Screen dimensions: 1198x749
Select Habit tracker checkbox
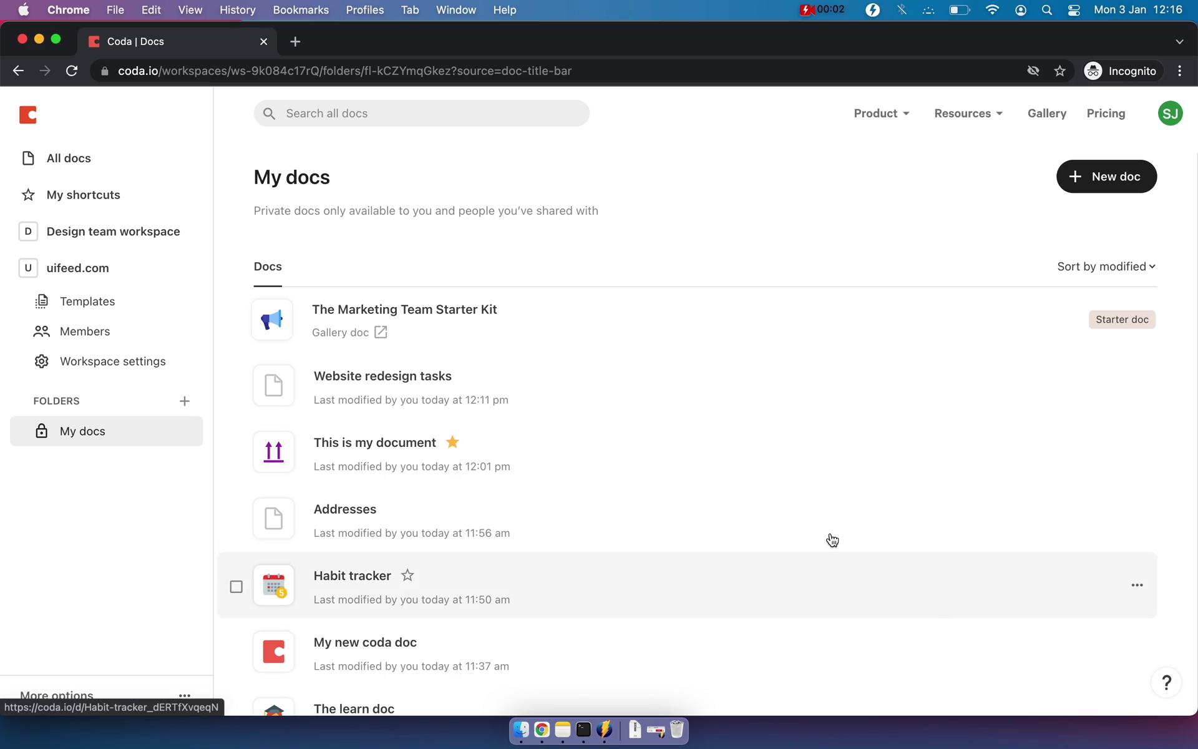coord(236,587)
